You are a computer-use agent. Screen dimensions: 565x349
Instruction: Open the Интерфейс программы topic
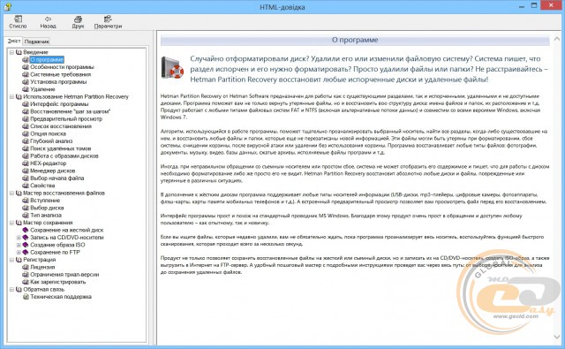pyautogui.click(x=59, y=104)
